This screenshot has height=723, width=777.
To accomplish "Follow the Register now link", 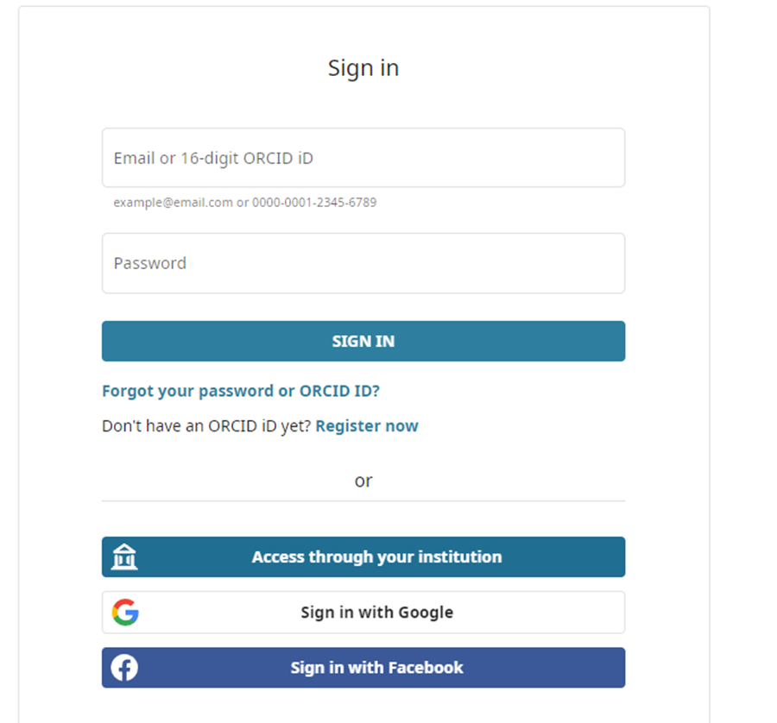I will click(x=367, y=426).
